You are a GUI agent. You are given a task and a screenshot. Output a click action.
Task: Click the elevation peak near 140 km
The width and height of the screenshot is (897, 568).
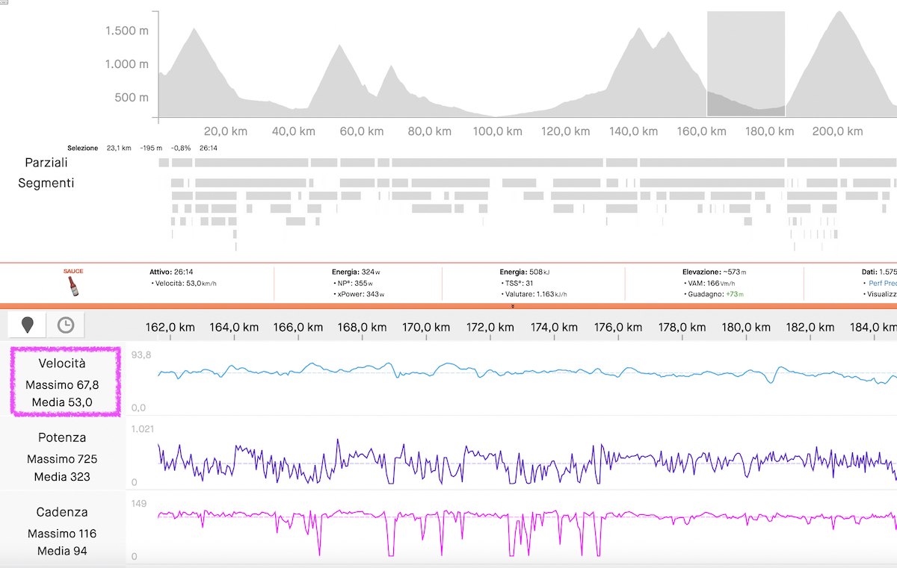click(639, 31)
